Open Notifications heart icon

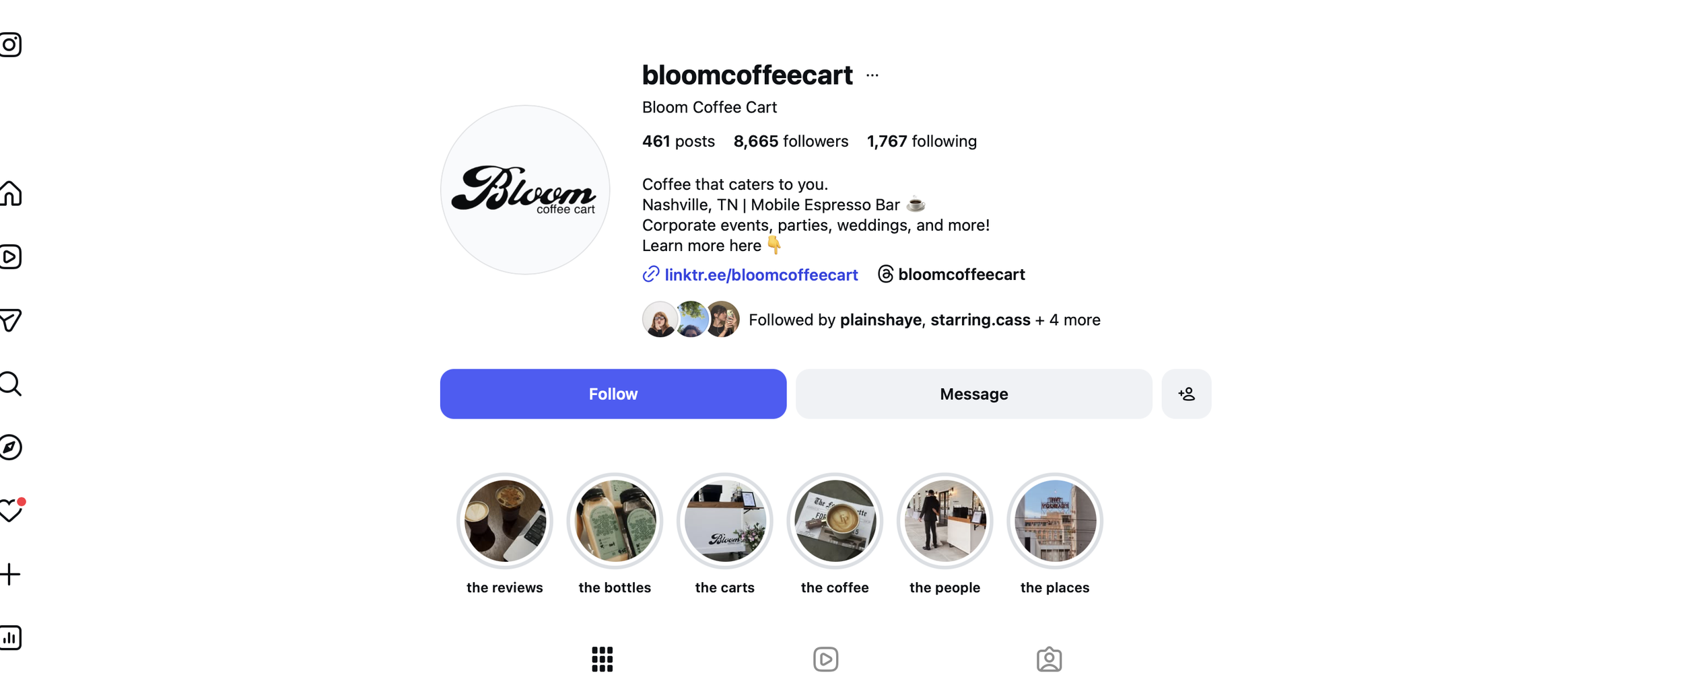point(11,509)
